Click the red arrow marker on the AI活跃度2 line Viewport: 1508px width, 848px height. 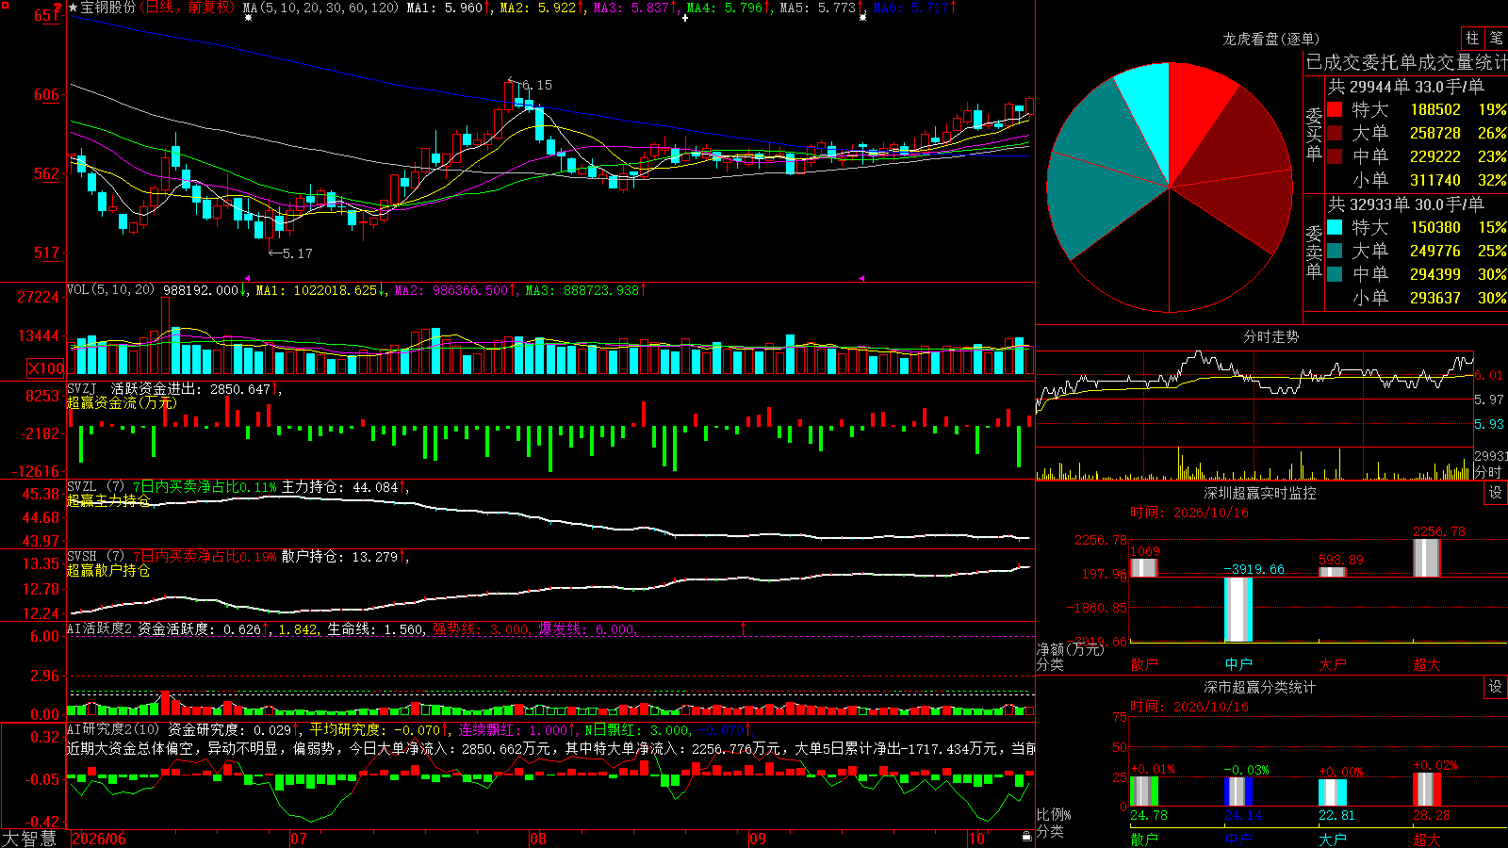pos(743,628)
